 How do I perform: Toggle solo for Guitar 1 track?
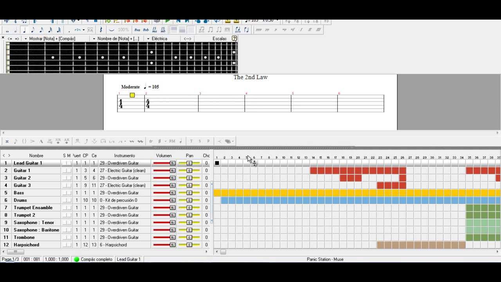click(64, 170)
